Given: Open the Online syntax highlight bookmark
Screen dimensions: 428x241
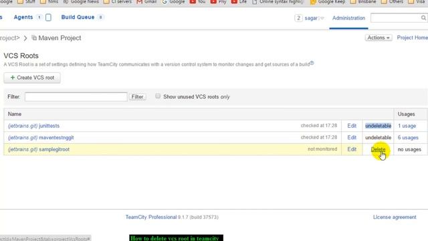Looking at the screenshot, I should click(278, 1).
